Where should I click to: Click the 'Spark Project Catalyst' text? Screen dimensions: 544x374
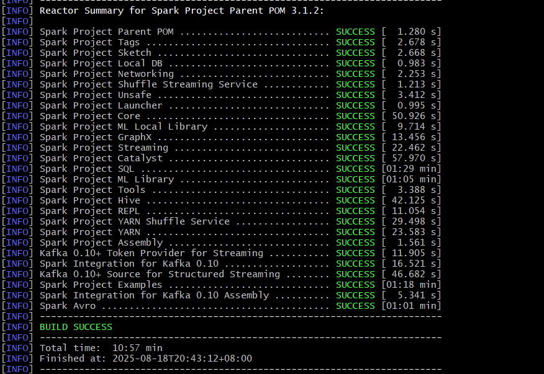[101, 158]
